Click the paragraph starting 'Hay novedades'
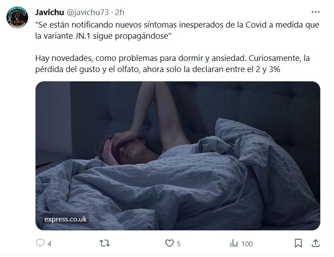The width and height of the screenshot is (334, 257). 172,64
